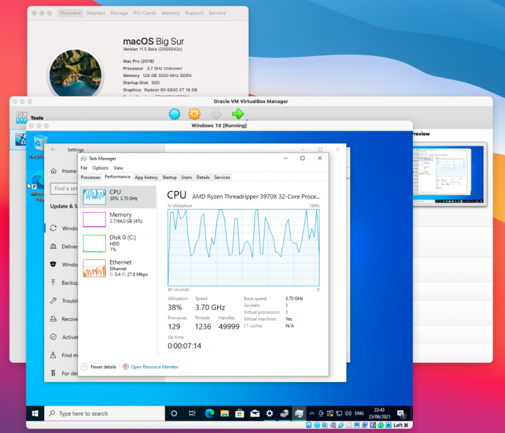Click the blue New machine icon in VirtualBox Manager
Screen dimensions: 505x433
click(175, 114)
